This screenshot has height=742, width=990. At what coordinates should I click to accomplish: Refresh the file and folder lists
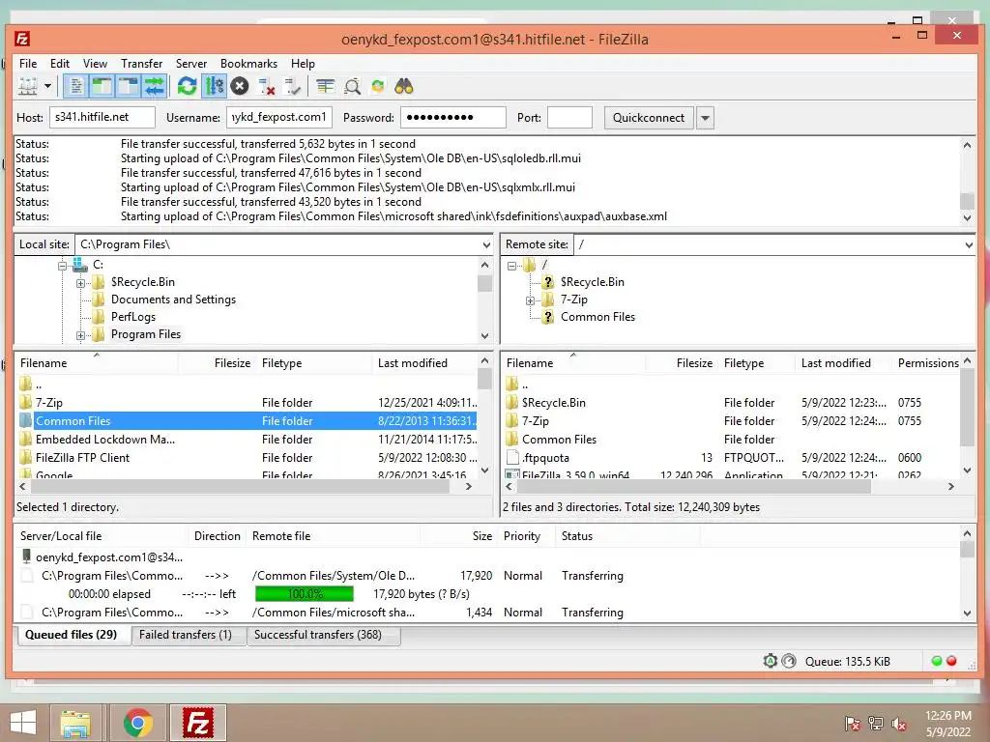pyautogui.click(x=187, y=86)
